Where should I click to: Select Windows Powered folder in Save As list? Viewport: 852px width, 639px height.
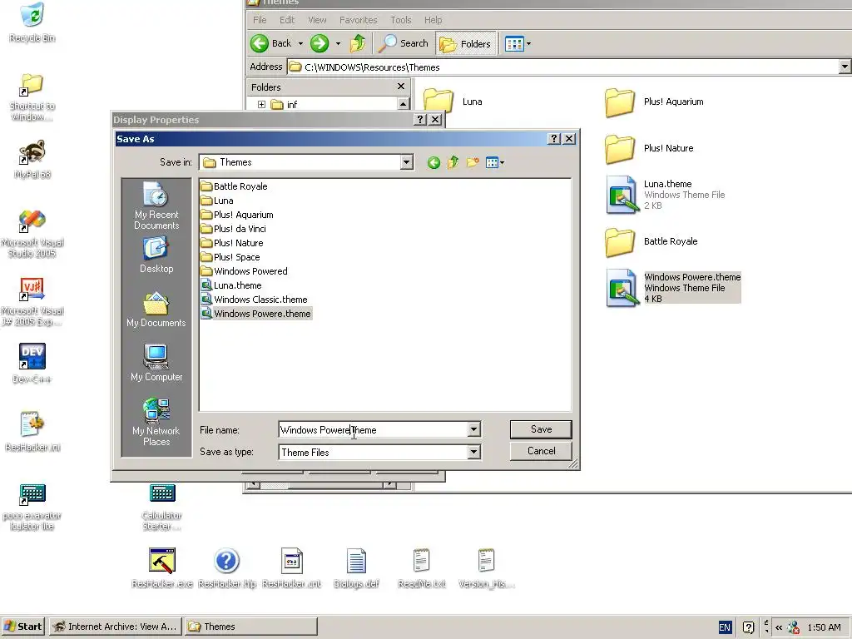coord(244,271)
